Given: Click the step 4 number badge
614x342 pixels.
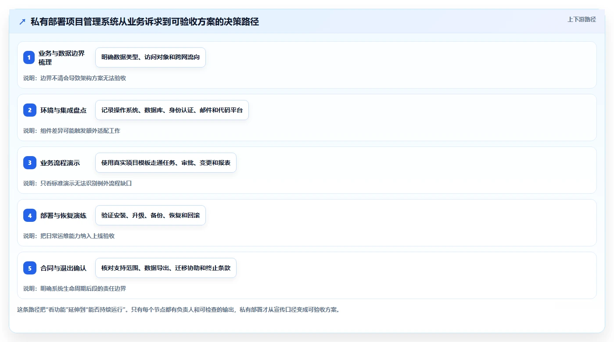Looking at the screenshot, I should [29, 215].
